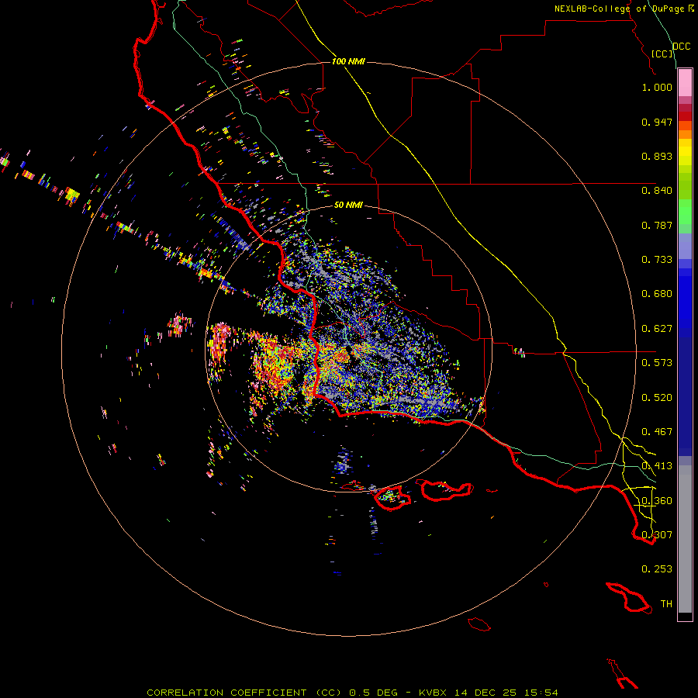Click the DCC label above the color scale

(681, 46)
